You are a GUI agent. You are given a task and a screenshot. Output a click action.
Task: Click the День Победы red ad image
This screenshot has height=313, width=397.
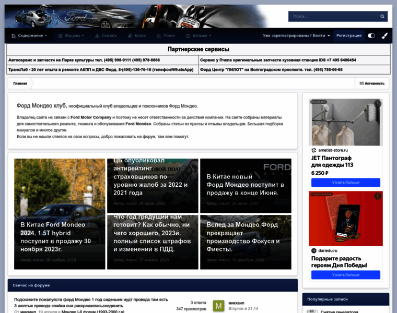(x=346, y=219)
